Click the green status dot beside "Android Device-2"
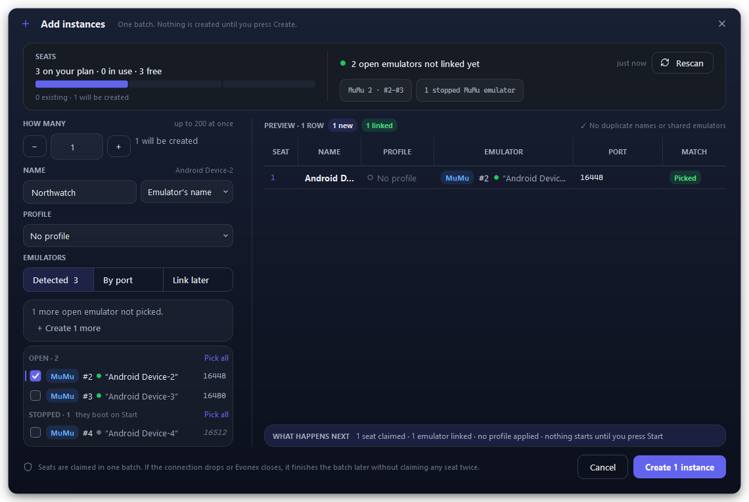749x502 pixels. coord(99,376)
